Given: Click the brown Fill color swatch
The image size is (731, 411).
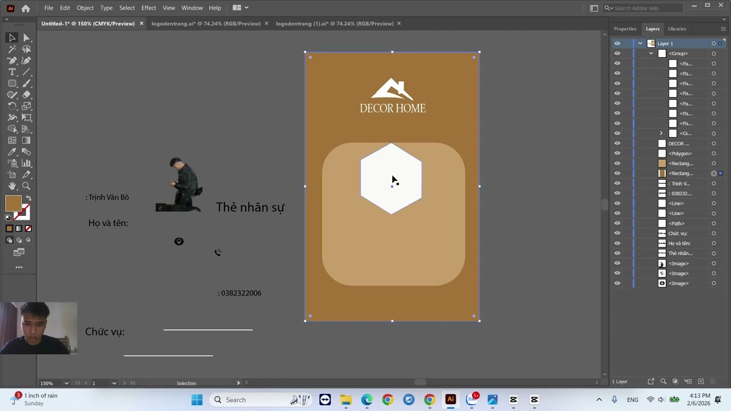Looking at the screenshot, I should point(13,203).
